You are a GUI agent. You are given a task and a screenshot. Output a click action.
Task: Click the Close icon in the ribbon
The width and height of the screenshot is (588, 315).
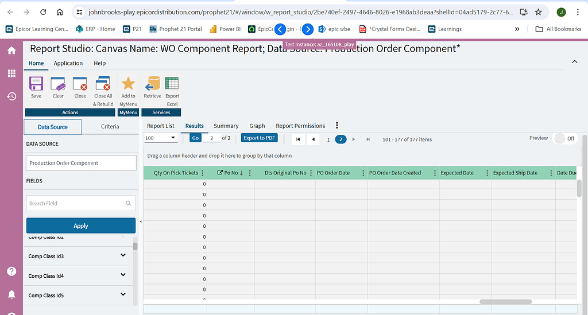coord(80,84)
